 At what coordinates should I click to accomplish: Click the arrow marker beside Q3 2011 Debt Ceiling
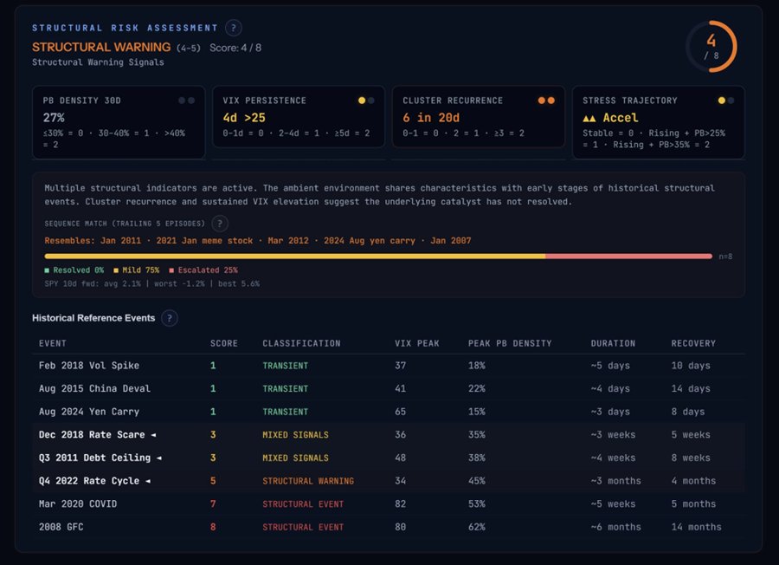[158, 458]
